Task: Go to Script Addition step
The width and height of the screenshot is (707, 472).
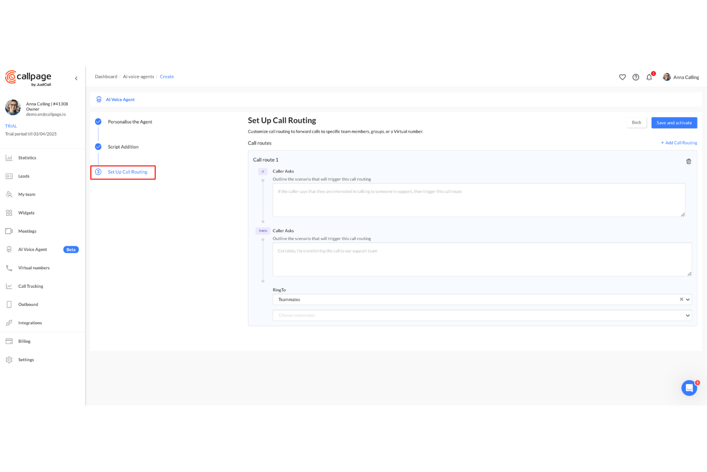Action: point(123,147)
